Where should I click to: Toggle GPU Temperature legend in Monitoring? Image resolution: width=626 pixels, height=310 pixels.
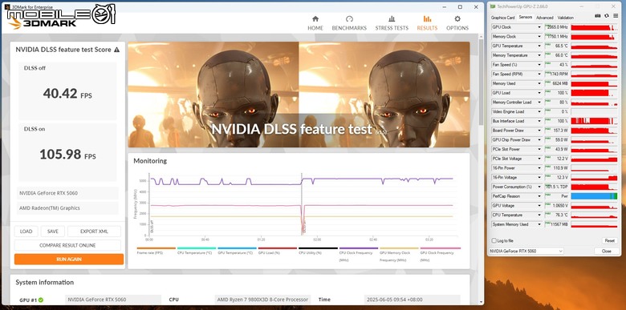click(x=237, y=251)
